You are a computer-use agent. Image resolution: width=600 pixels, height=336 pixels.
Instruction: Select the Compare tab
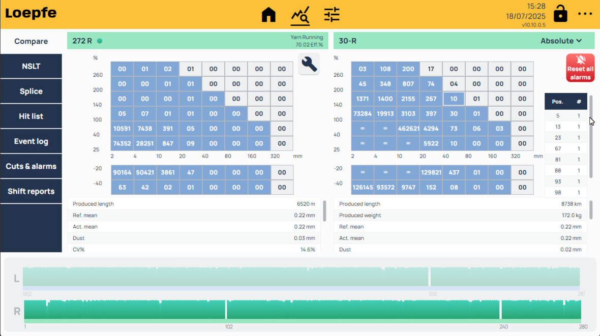pos(31,42)
